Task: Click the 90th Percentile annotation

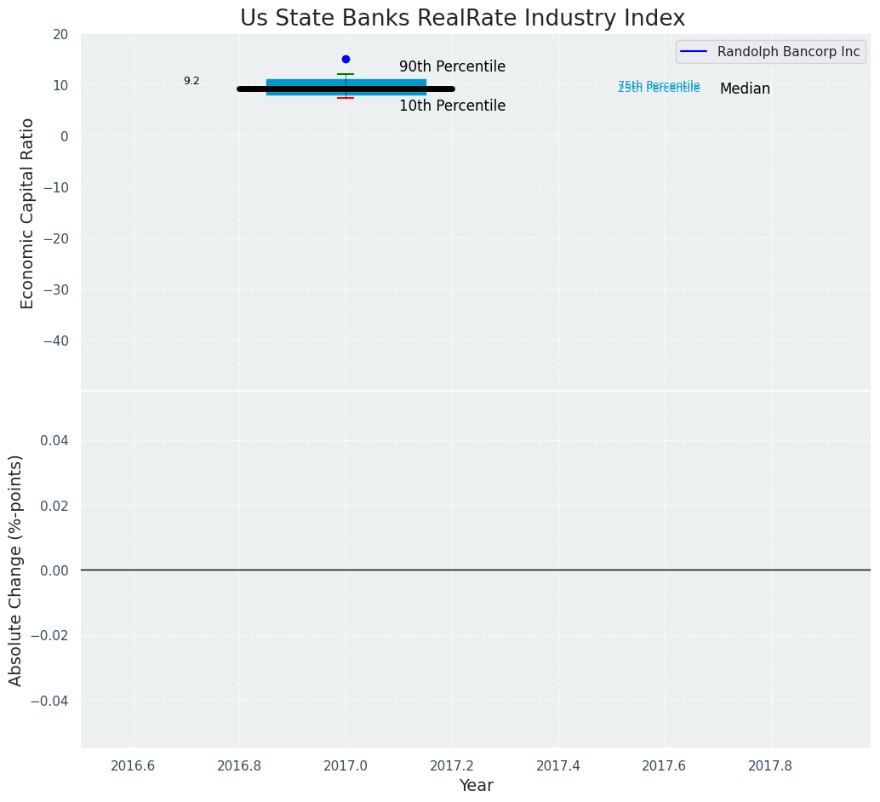Action: (452, 66)
